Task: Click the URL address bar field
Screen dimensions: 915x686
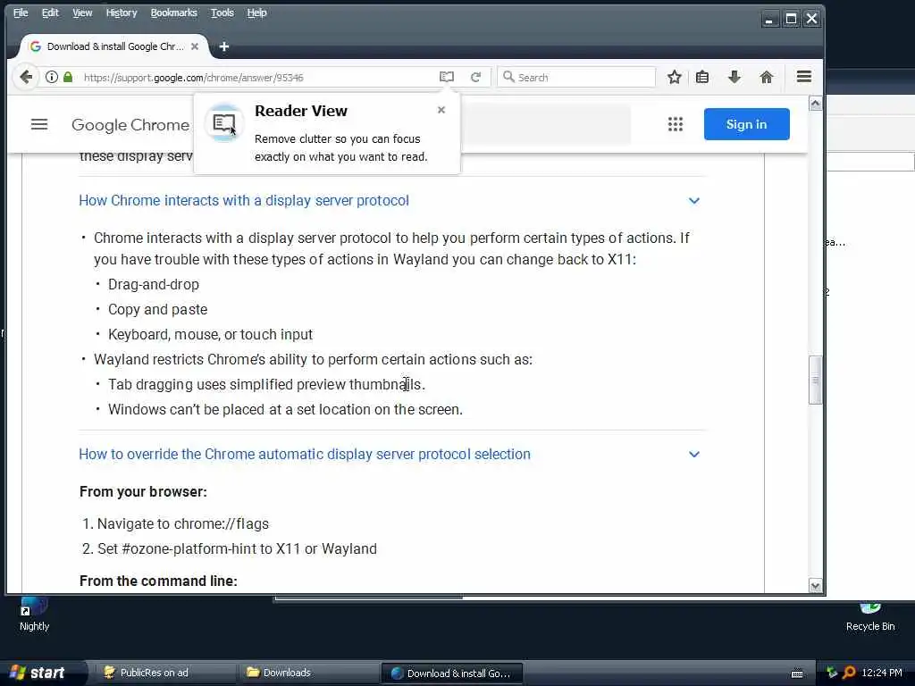Action: click(x=256, y=77)
